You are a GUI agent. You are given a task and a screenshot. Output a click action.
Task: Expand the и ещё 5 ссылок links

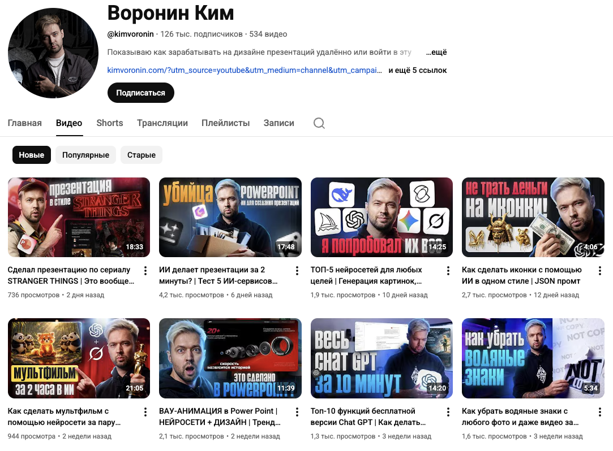(x=418, y=70)
